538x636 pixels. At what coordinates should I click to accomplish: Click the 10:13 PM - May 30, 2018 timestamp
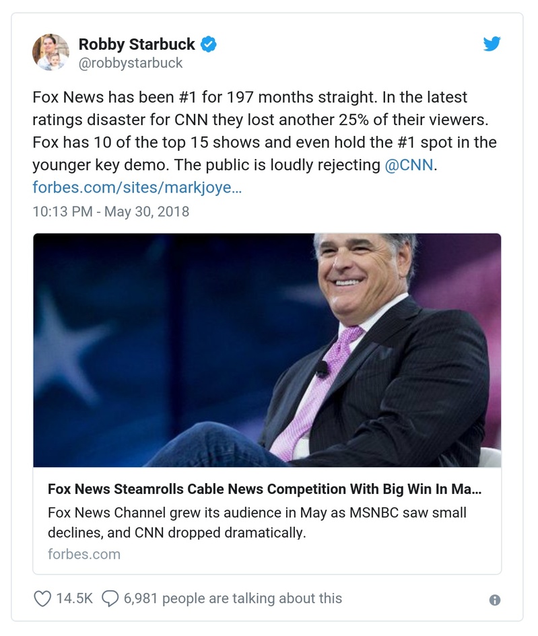point(111,211)
